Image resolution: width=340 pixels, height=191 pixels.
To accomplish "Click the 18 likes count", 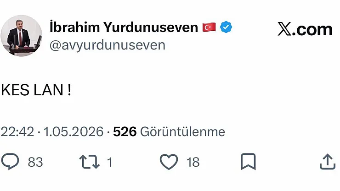I will pyautogui.click(x=193, y=162).
